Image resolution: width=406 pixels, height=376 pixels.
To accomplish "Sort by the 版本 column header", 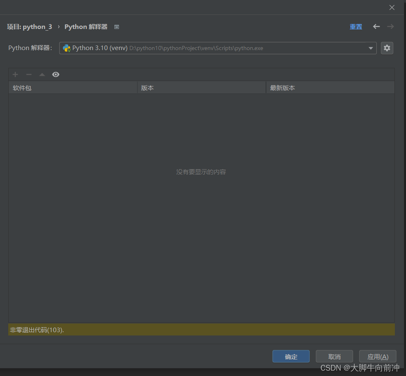I will tap(202, 88).
